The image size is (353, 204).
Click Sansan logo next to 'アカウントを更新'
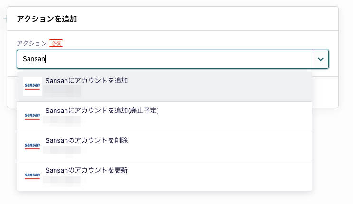[x=32, y=176]
